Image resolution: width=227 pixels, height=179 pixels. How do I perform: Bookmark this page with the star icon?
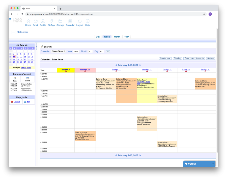(204, 14)
